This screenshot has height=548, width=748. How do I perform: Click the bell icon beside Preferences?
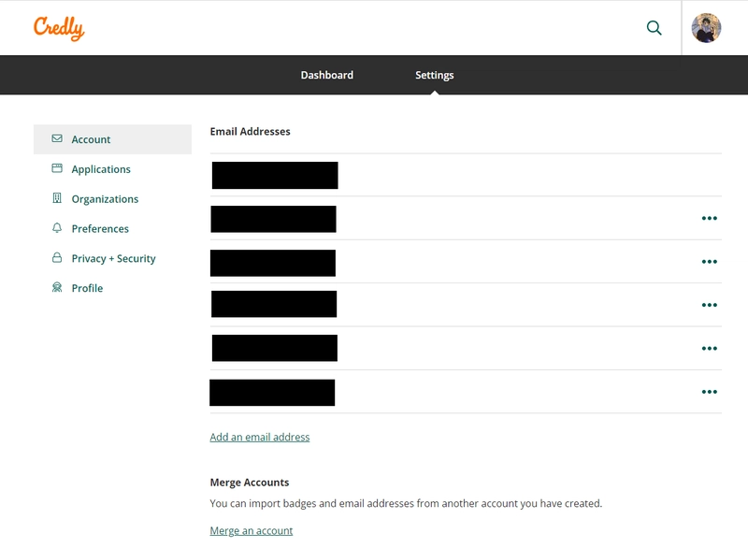(x=57, y=228)
